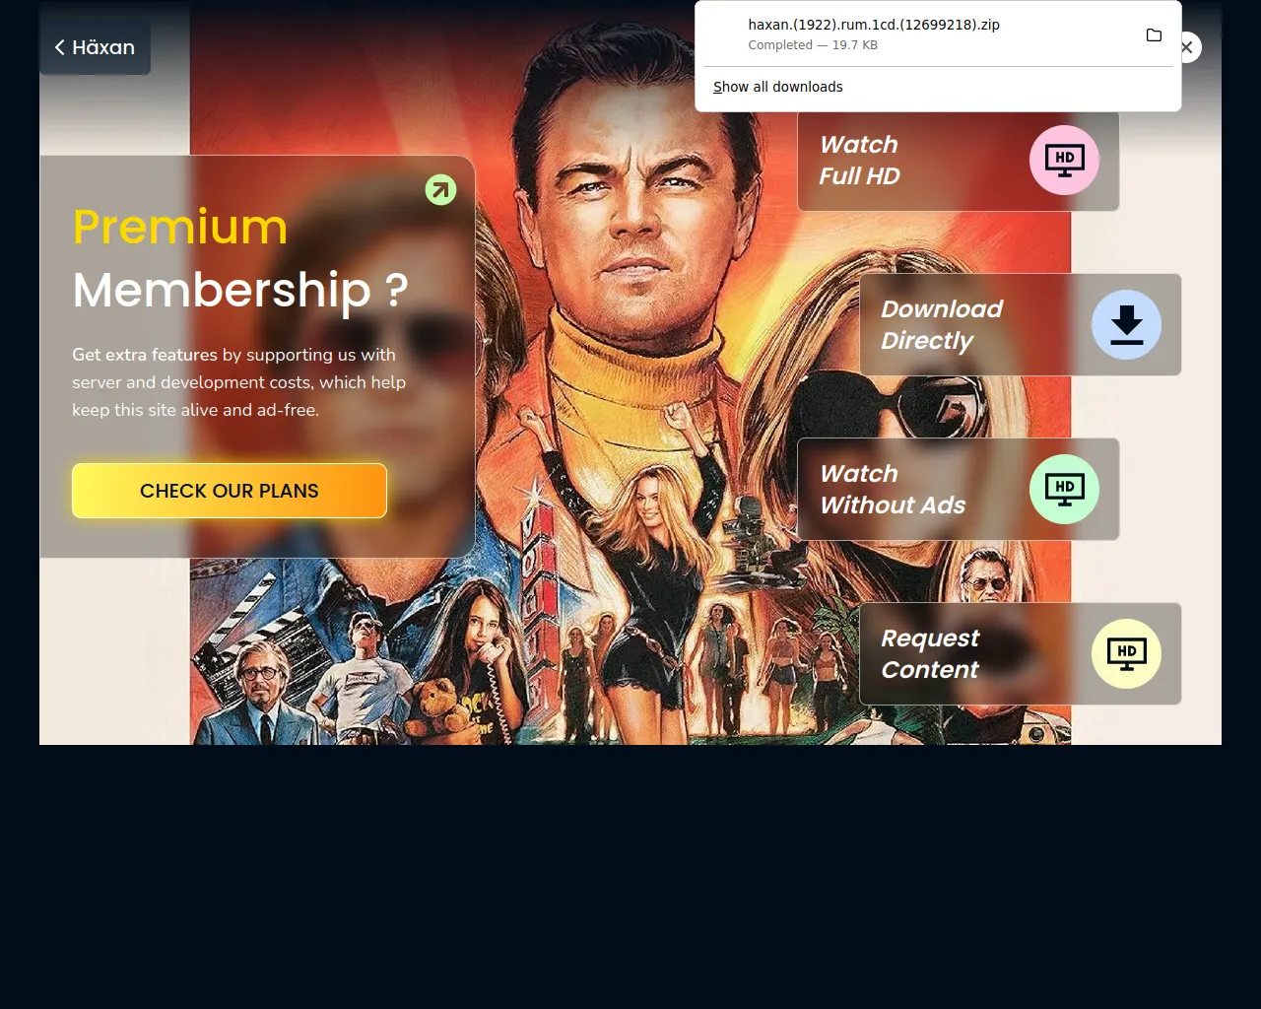Screen dimensions: 1261x1009
Task: Click the Completed 19.7 KB status text
Action: 813,45
